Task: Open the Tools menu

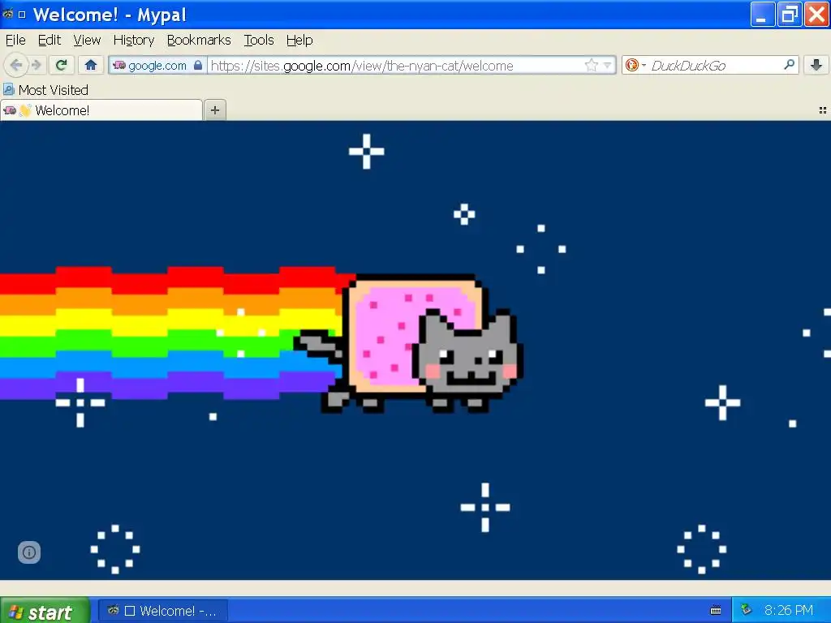Action: [x=259, y=41]
